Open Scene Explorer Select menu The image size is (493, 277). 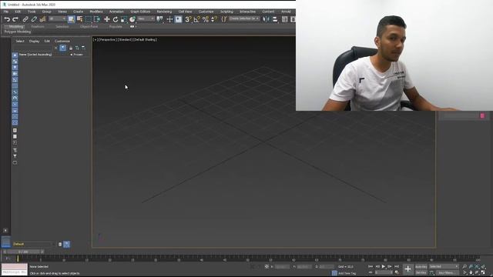pos(20,41)
